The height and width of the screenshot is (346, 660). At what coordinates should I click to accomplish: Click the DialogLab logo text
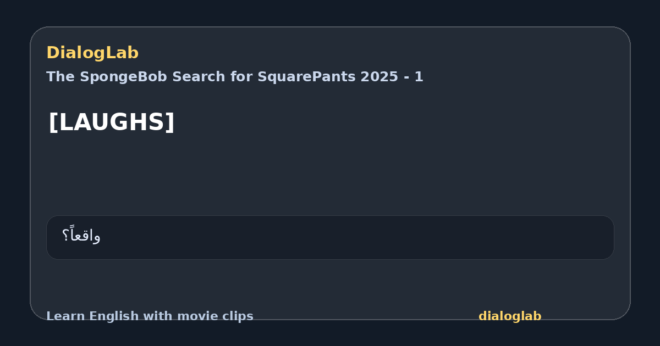[x=92, y=53]
